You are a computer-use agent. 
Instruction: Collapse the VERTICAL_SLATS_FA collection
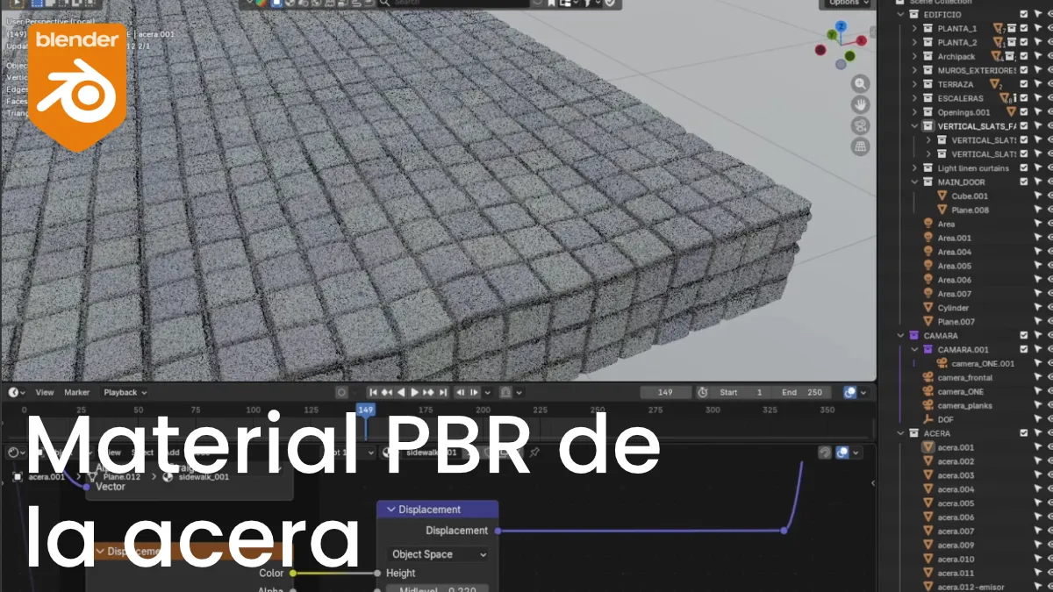[x=914, y=126]
